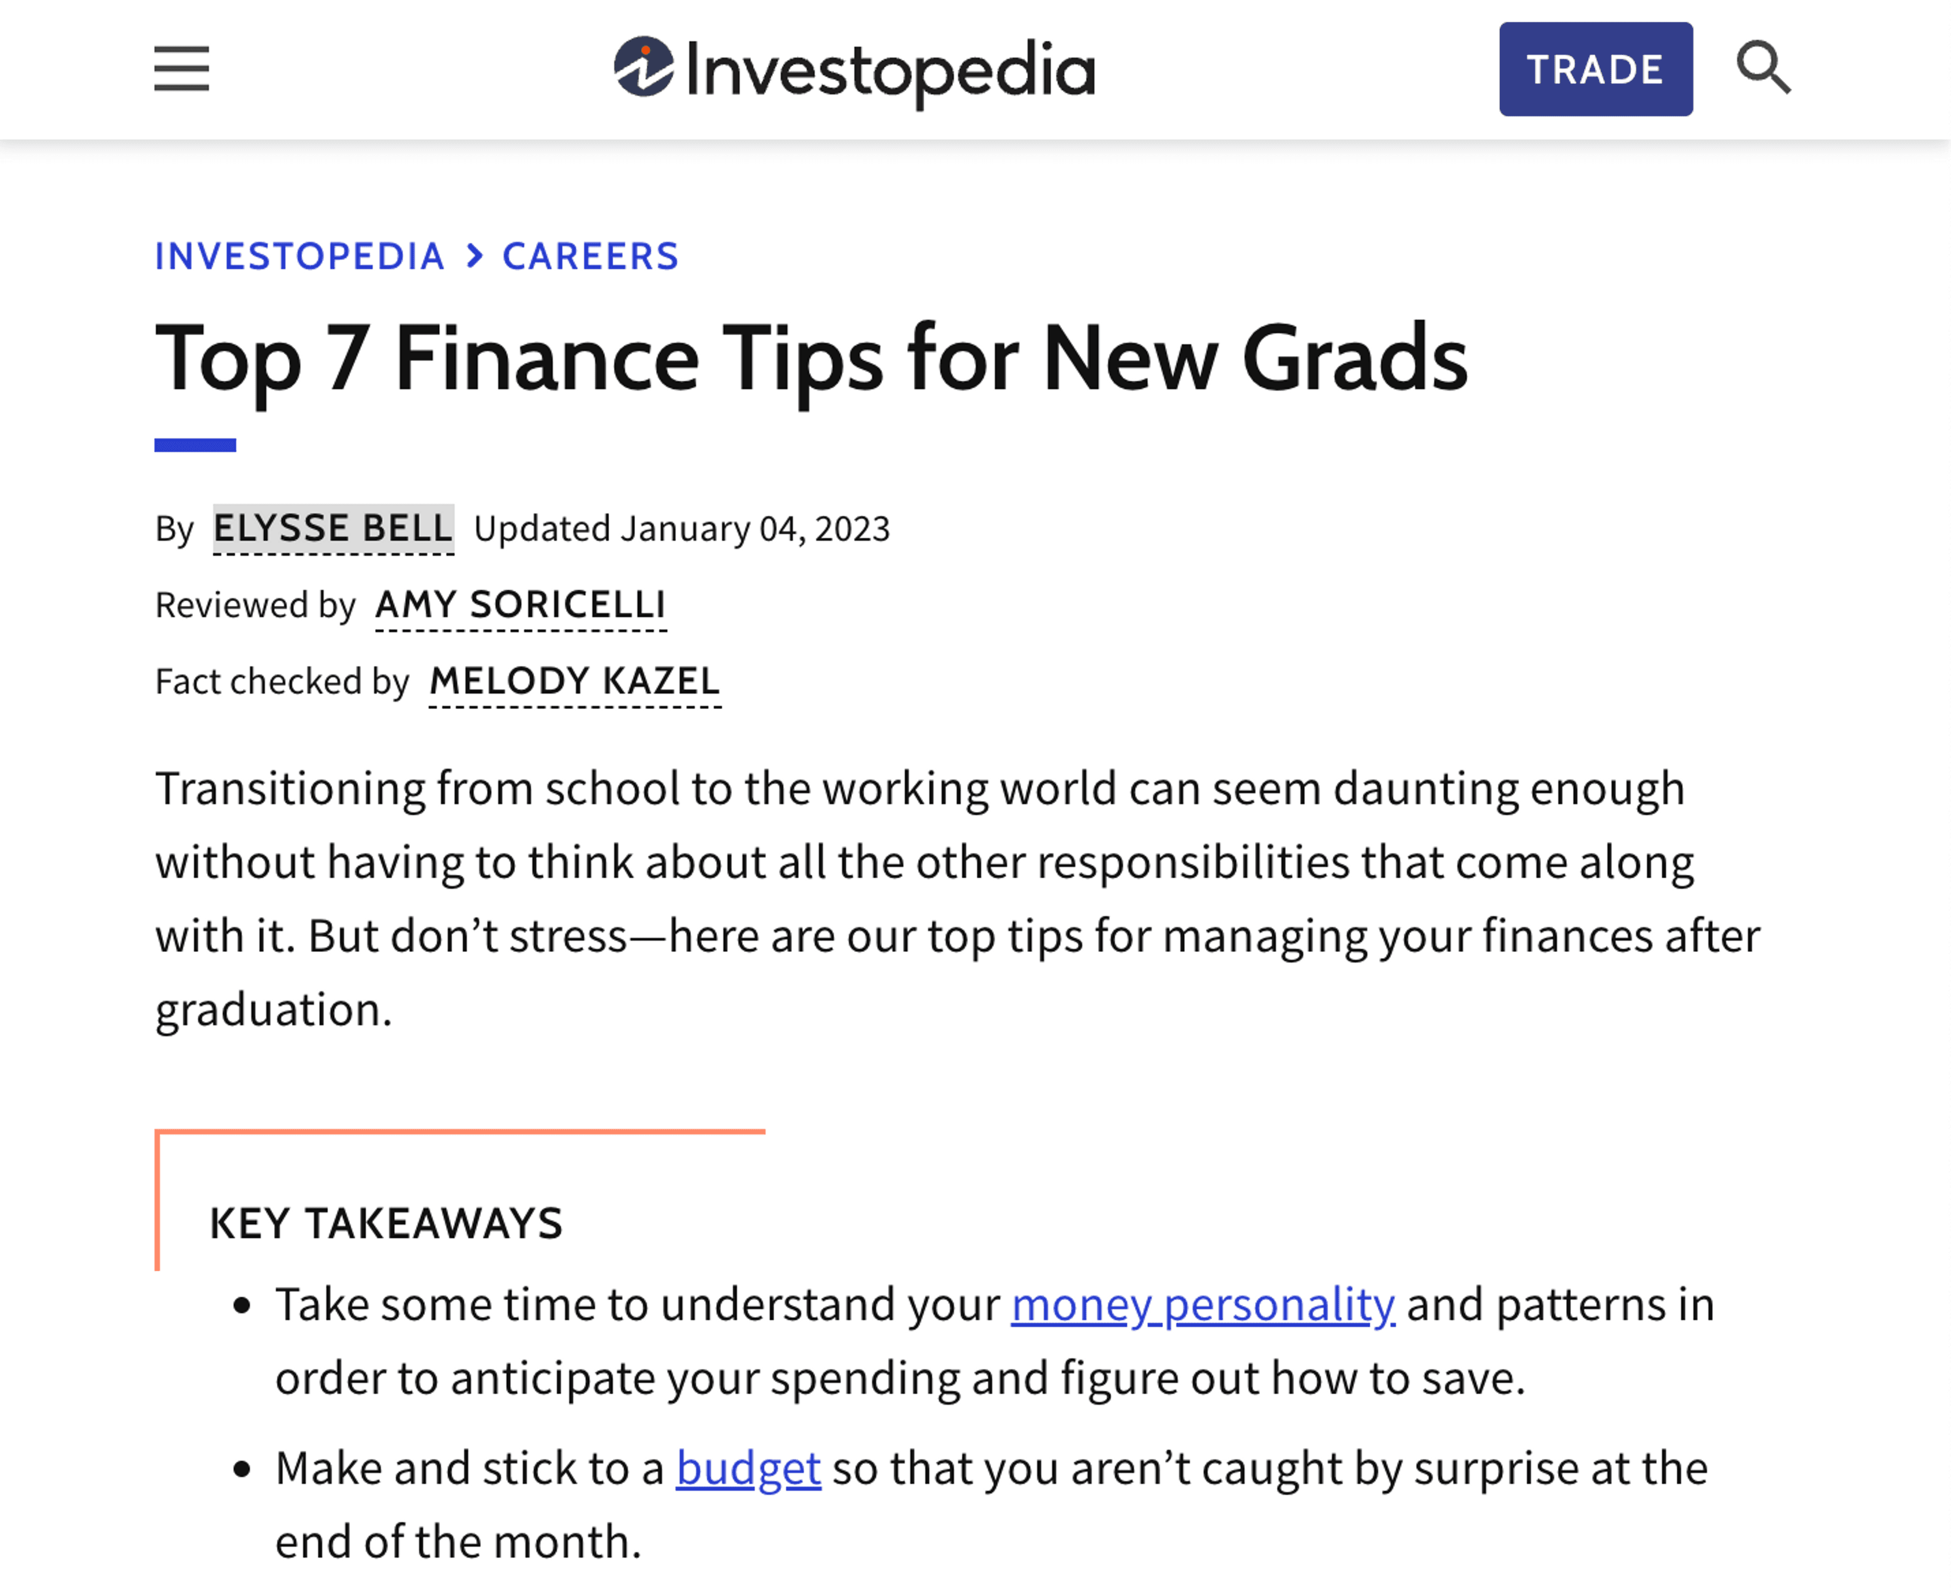The width and height of the screenshot is (1951, 1594).
Task: Click the breadcrumb chevron arrow
Action: 475,256
